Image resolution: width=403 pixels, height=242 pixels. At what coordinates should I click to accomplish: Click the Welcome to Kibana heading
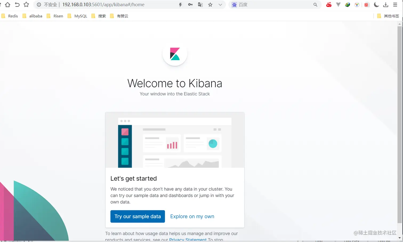(x=175, y=83)
